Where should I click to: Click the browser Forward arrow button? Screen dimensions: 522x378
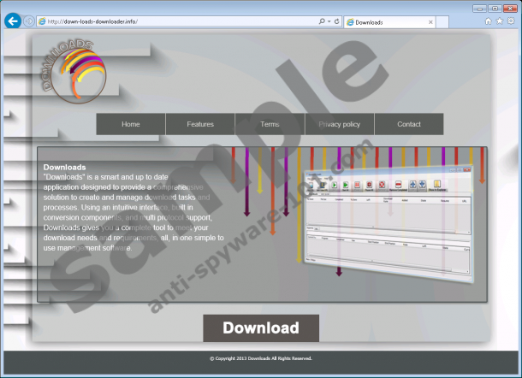click(30, 21)
